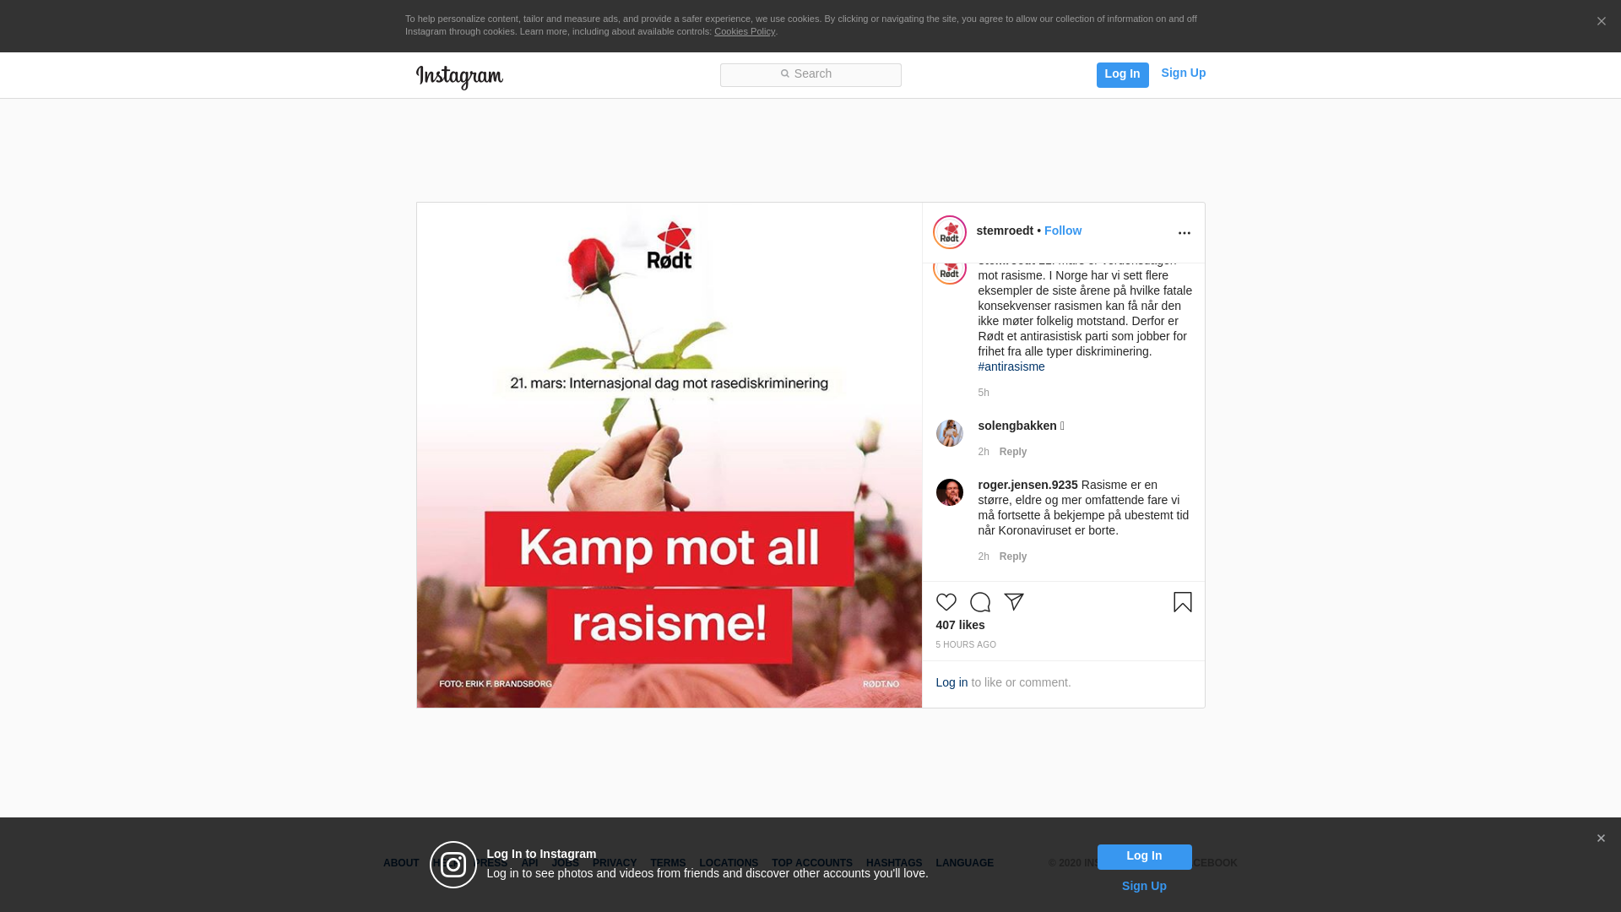
Task: Follow the stemroedt account
Action: [x=1062, y=231]
